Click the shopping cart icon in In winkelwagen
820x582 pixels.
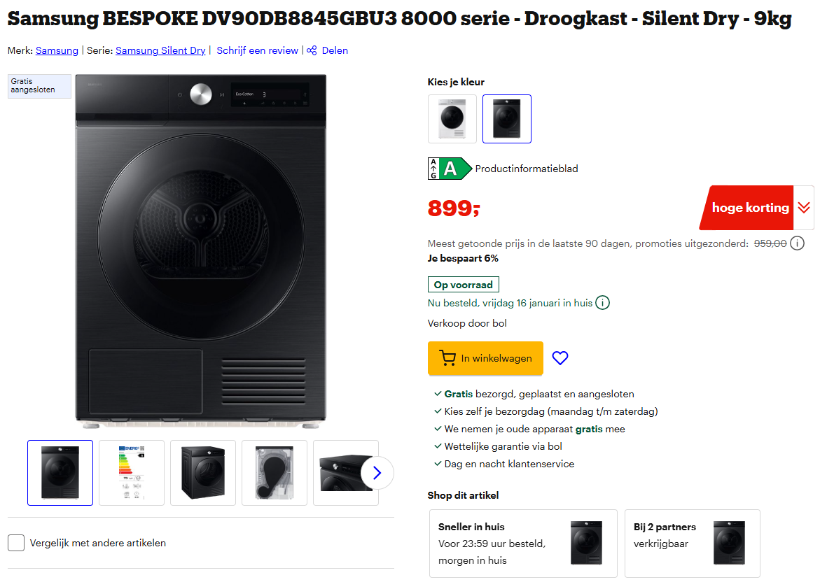pos(448,357)
